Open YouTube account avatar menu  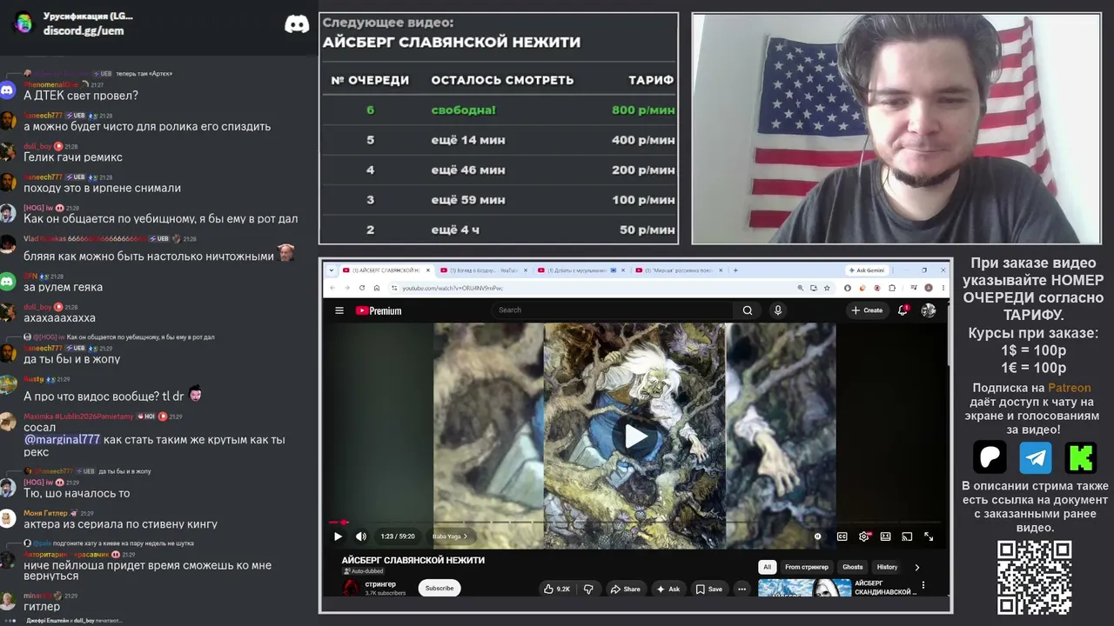point(929,310)
